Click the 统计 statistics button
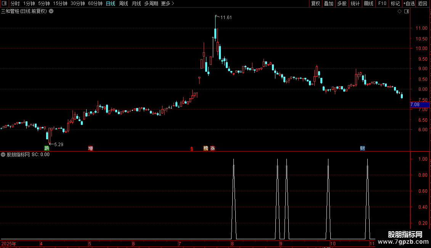The image size is (431, 248). (x=355, y=3)
